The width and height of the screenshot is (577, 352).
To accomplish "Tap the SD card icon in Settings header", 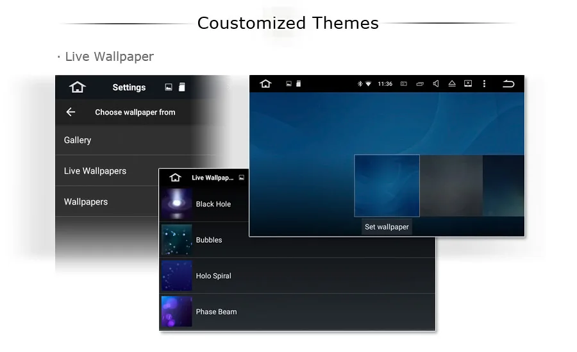I will coord(182,87).
